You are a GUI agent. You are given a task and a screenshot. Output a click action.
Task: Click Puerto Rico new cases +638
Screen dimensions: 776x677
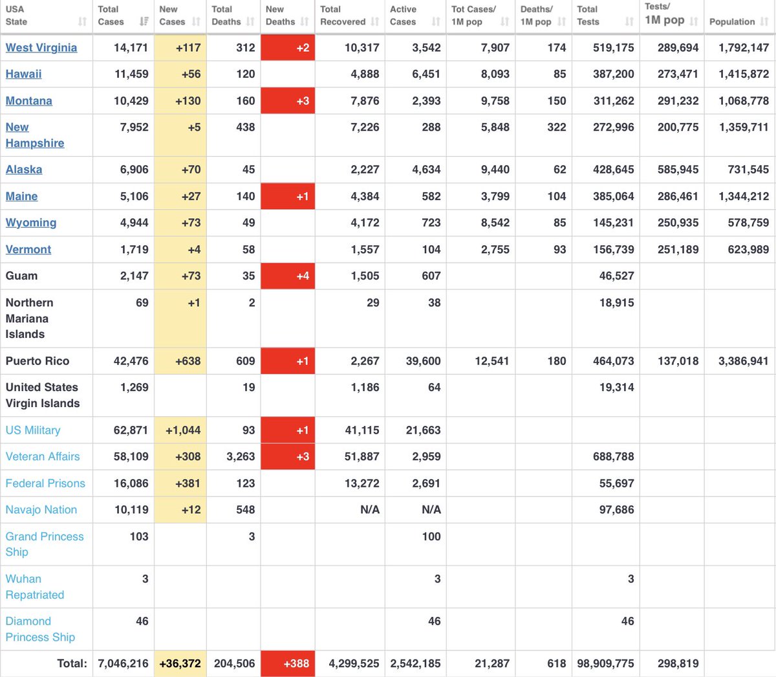pos(180,361)
